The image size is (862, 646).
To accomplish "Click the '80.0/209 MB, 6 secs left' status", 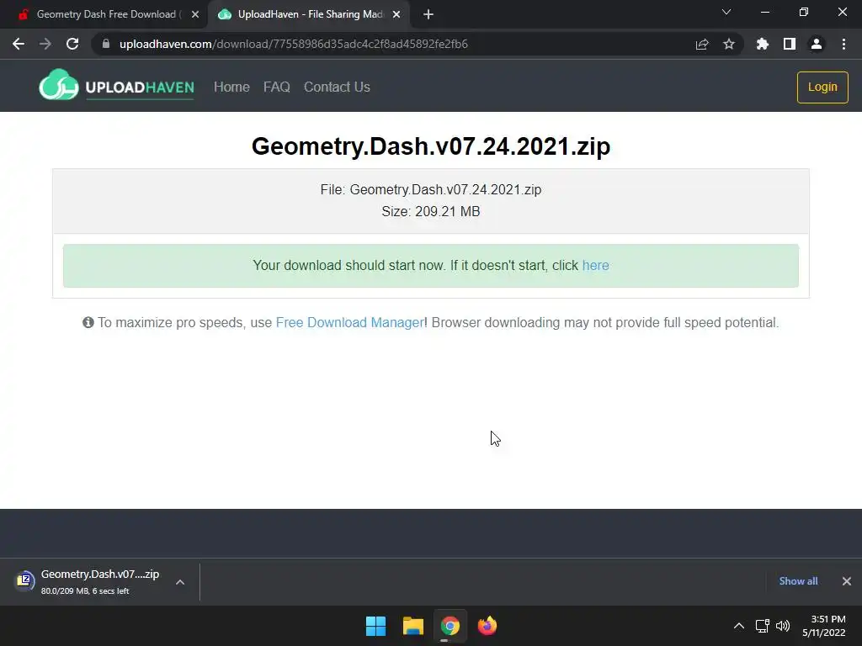I will pos(85,591).
